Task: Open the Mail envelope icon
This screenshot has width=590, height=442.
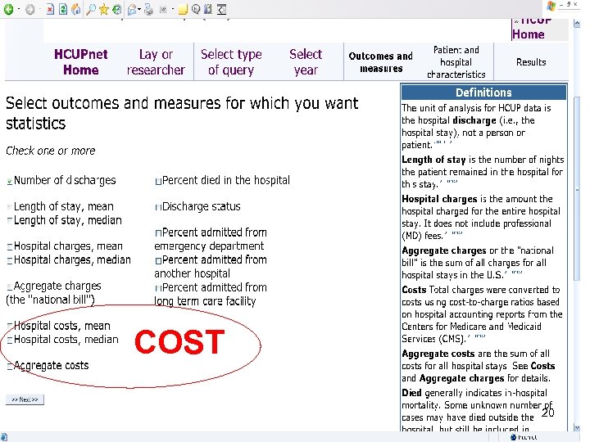Action: pyautogui.click(x=132, y=9)
